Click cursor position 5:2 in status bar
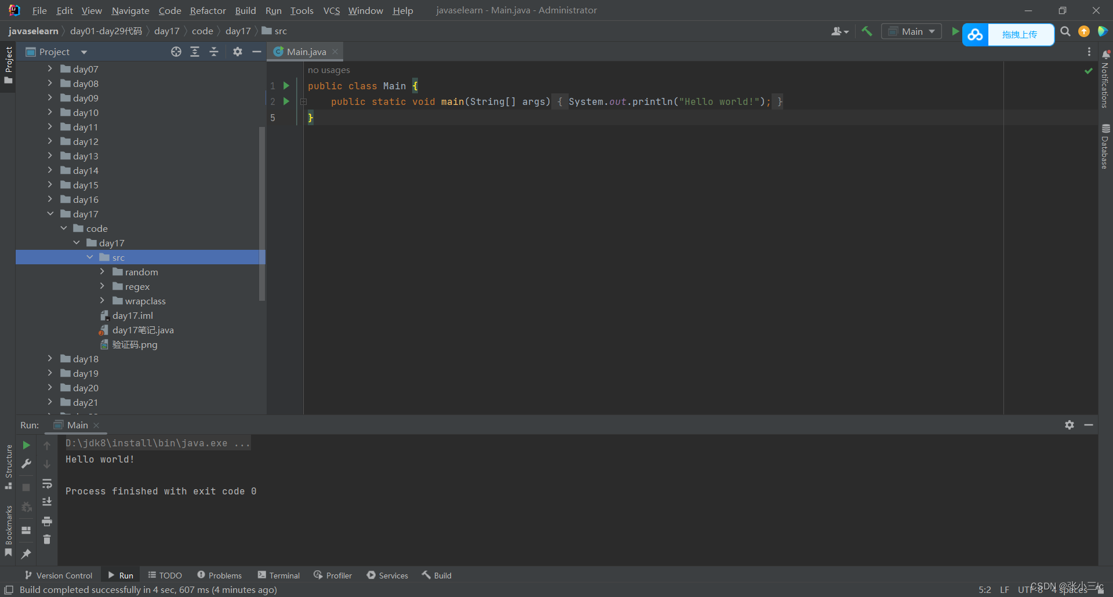This screenshot has height=597, width=1113. (985, 589)
